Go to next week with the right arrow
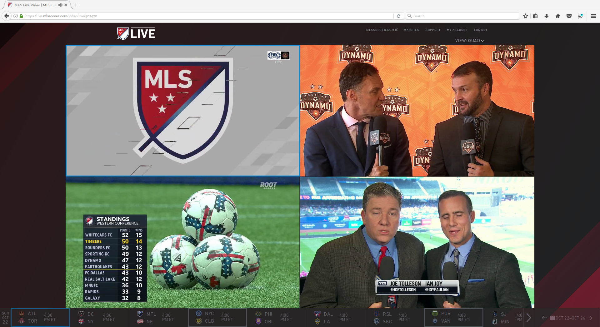Screen dimensions: 600x327 pyautogui.click(x=590, y=318)
